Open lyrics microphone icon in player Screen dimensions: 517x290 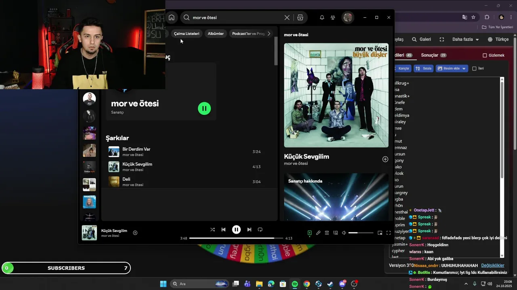[318, 233]
